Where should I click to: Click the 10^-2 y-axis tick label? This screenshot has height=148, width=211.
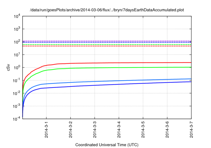pos(17,93)
